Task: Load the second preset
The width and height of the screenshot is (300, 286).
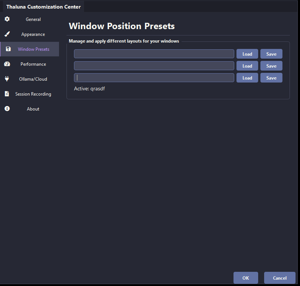Action: click(x=247, y=66)
